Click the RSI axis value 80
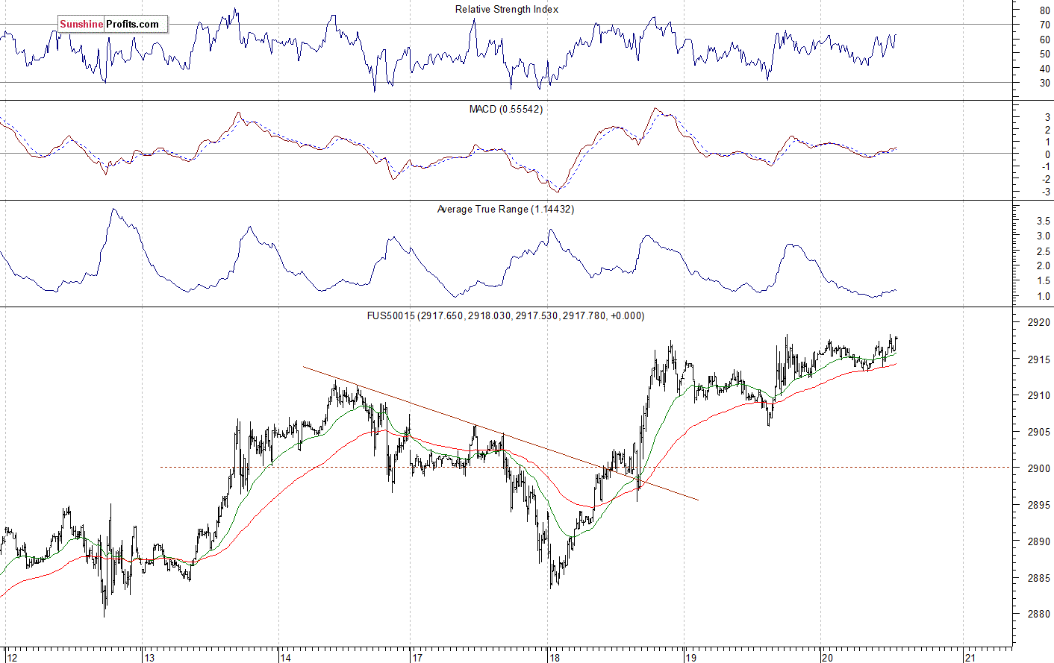 (1044, 10)
